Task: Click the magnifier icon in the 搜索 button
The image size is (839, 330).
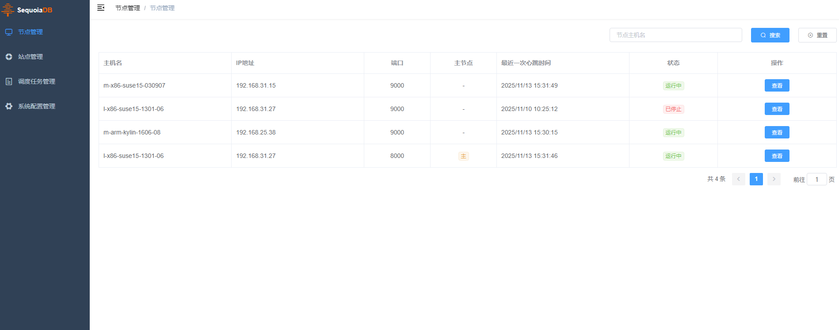Action: (x=763, y=35)
